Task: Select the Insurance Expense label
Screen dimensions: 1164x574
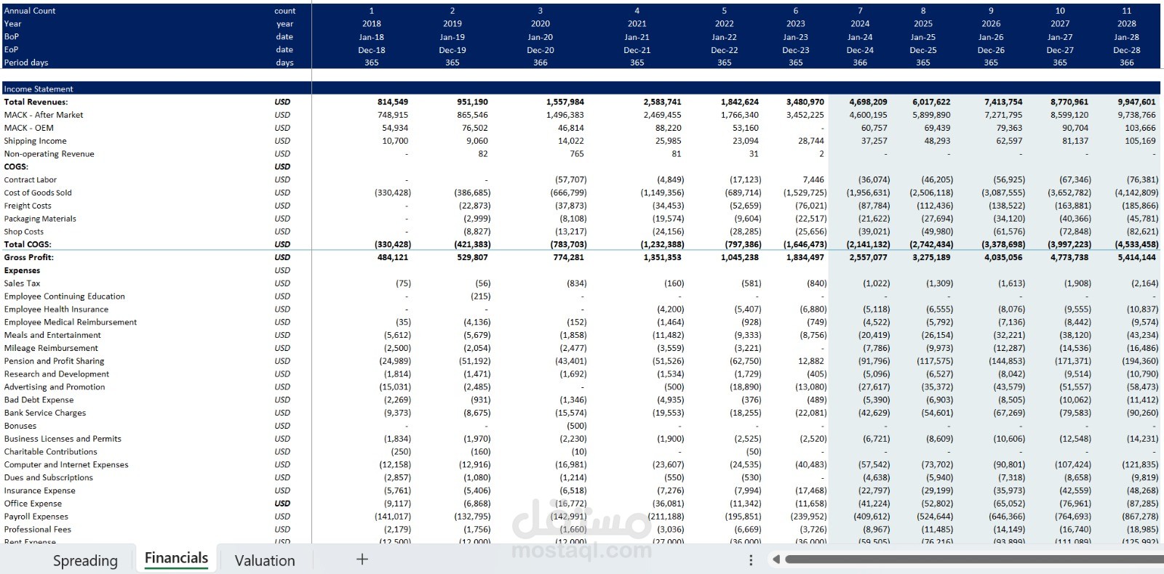Action: (40, 490)
